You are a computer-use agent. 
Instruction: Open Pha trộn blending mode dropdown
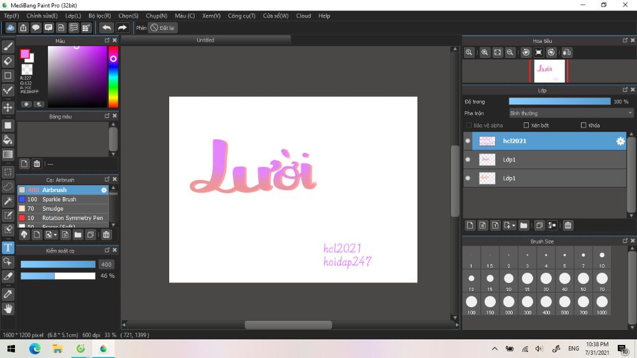pyautogui.click(x=571, y=113)
